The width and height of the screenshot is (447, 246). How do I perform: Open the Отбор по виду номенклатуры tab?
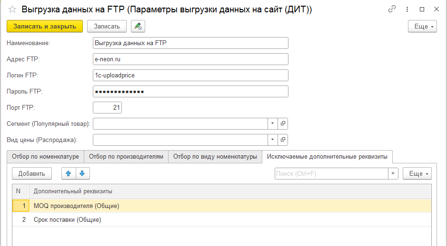pos(215,157)
